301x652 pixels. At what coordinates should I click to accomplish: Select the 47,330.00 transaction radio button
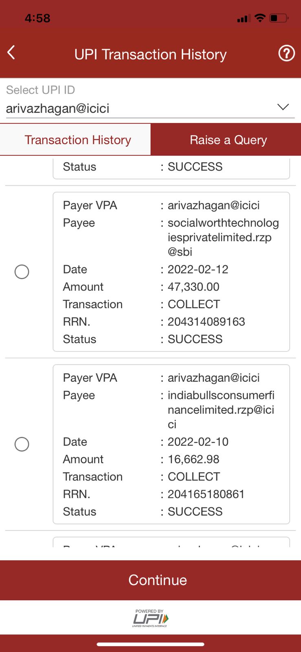tap(22, 272)
